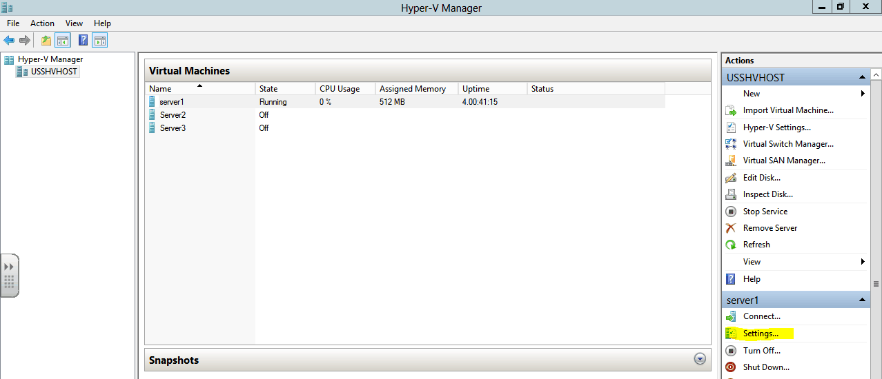The image size is (882, 379).
Task: Sort by the Uptime column header
Action: click(493, 89)
